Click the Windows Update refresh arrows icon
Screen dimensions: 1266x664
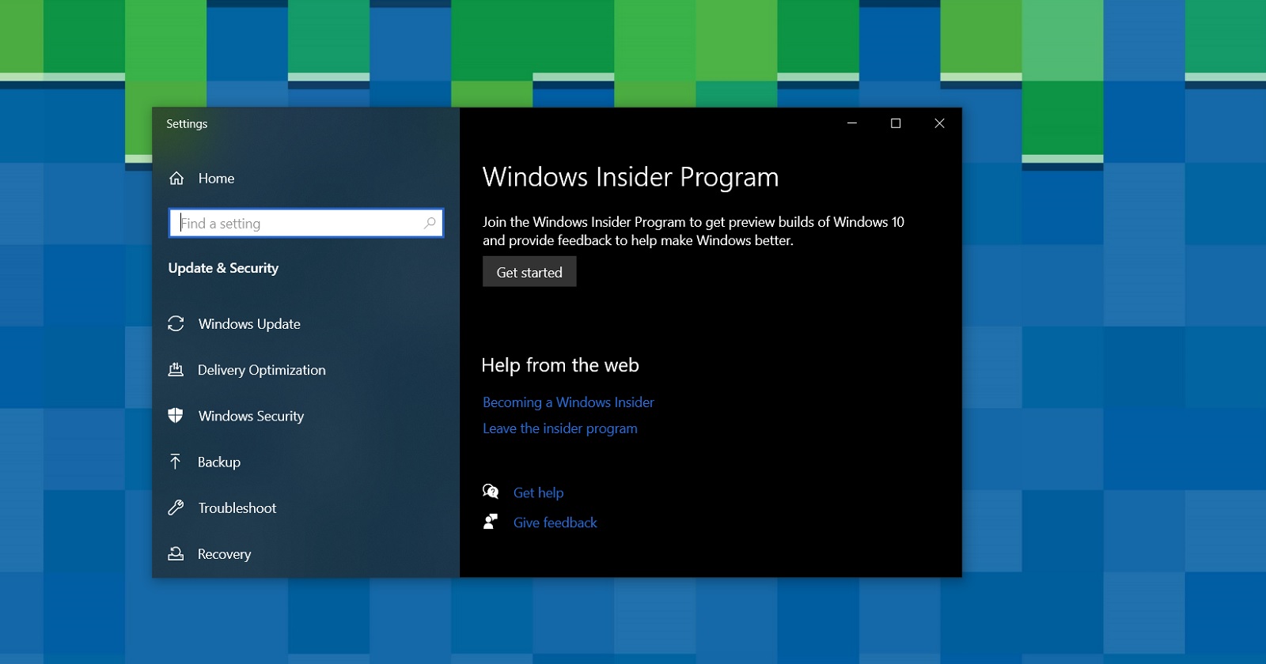[x=176, y=324]
